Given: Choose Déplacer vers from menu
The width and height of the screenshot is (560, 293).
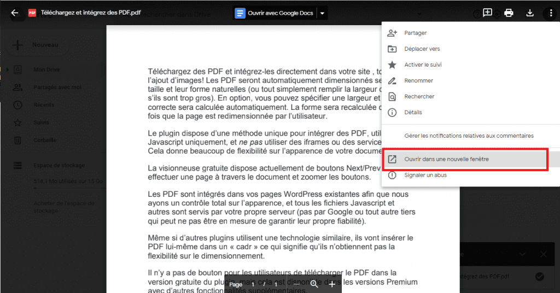Looking at the screenshot, I should [x=471, y=49].
